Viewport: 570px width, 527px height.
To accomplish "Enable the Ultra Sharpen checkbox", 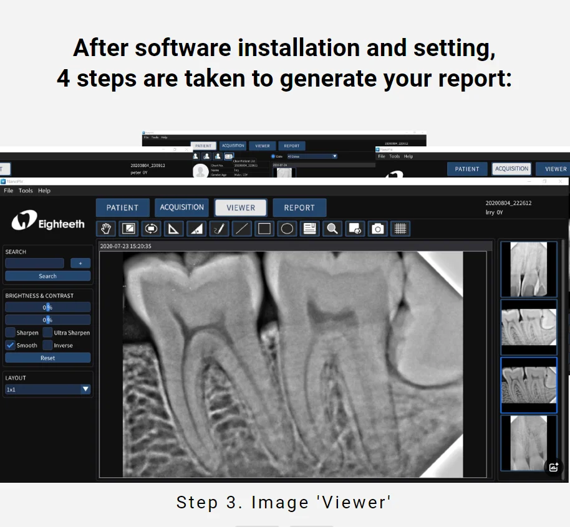I will coord(47,332).
